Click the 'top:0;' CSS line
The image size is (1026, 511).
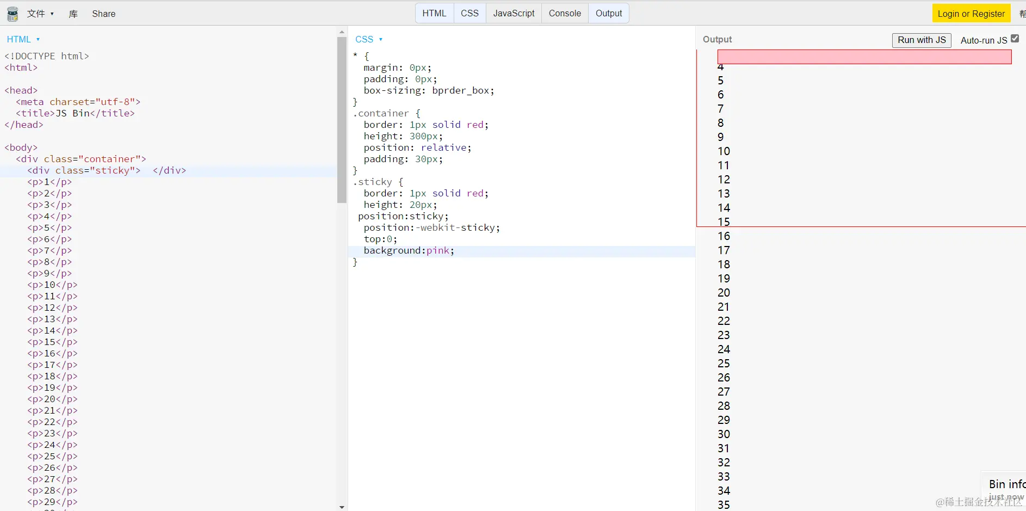(x=380, y=239)
